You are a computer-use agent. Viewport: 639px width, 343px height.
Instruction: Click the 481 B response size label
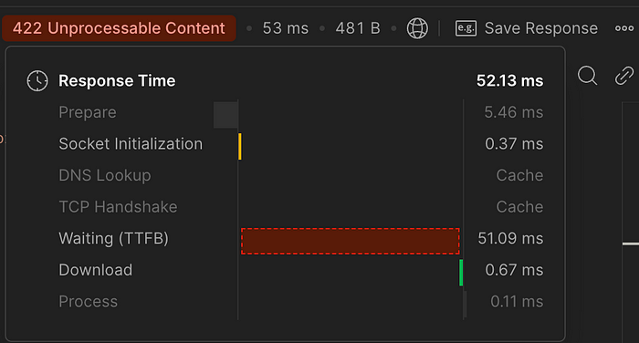[358, 28]
